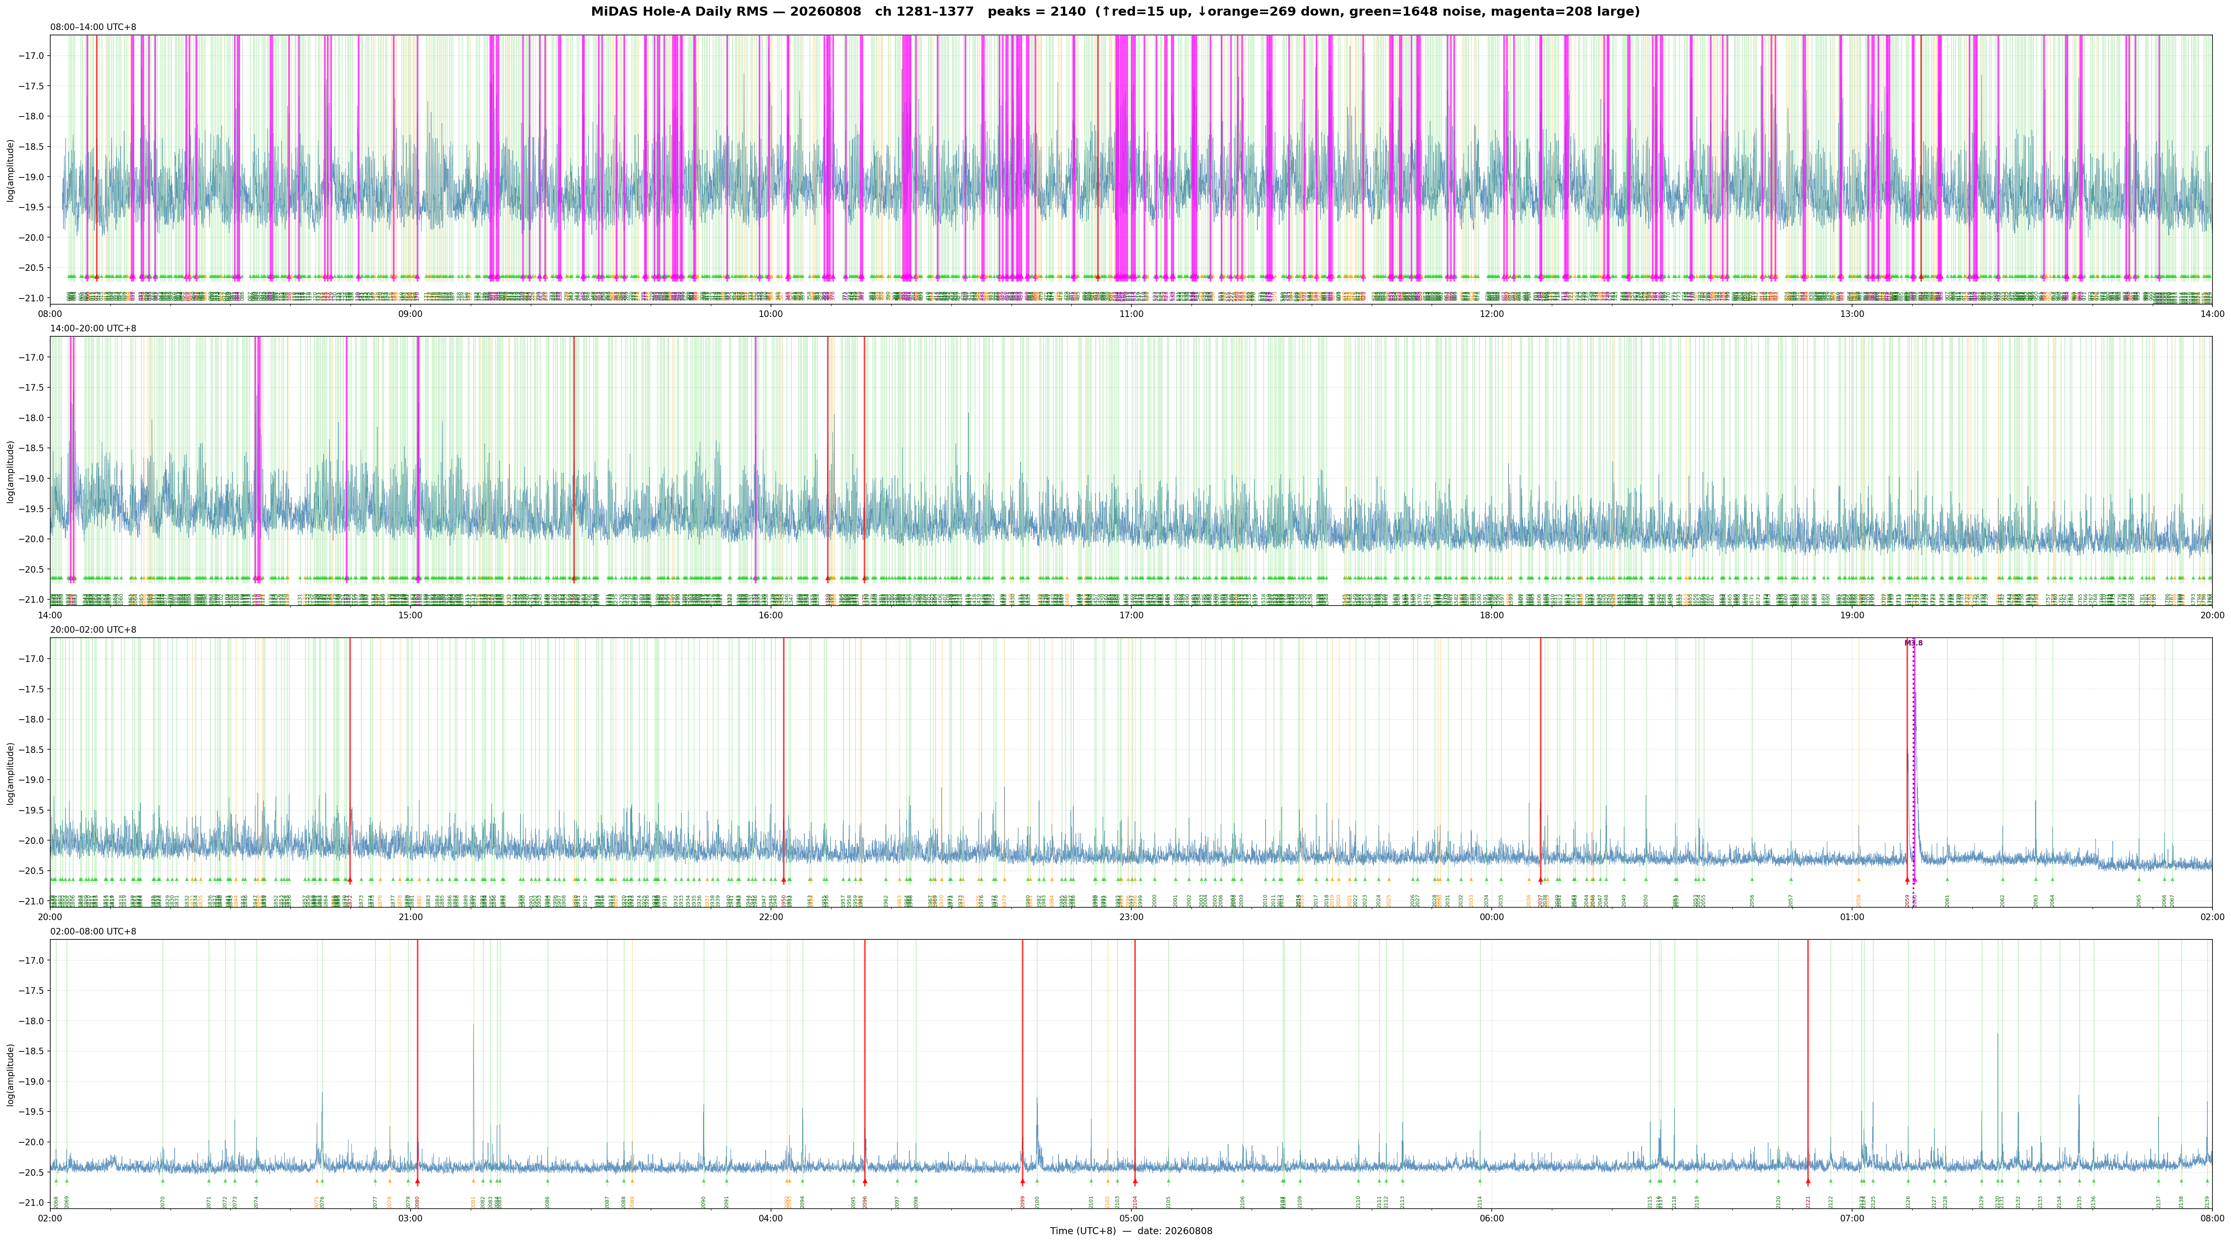This screenshot has height=1242, width=2231.
Task: Click the 22:00 tick label in the third panel
Action: pos(771,916)
